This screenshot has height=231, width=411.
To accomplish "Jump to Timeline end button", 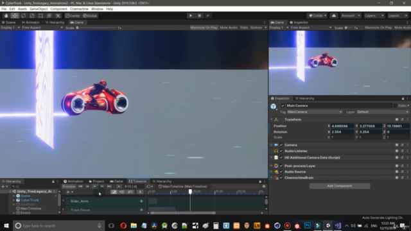I will click(109, 187).
